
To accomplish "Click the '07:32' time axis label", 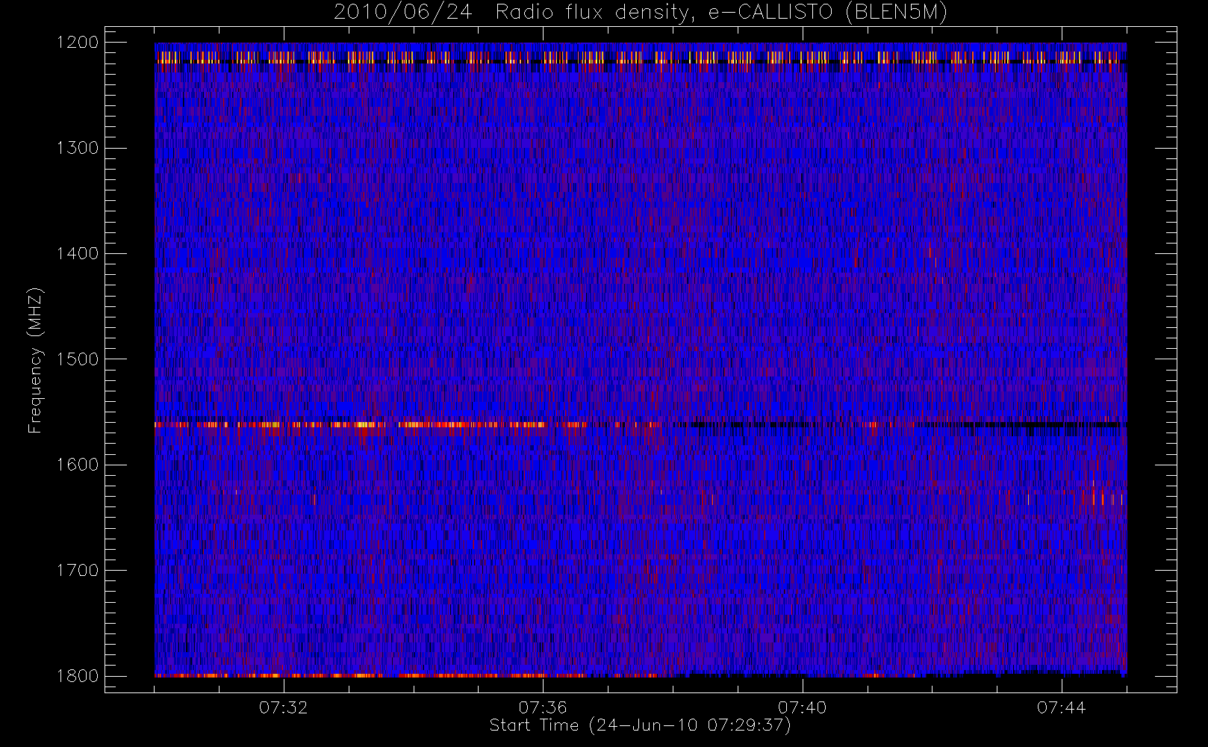I will coord(284,707).
